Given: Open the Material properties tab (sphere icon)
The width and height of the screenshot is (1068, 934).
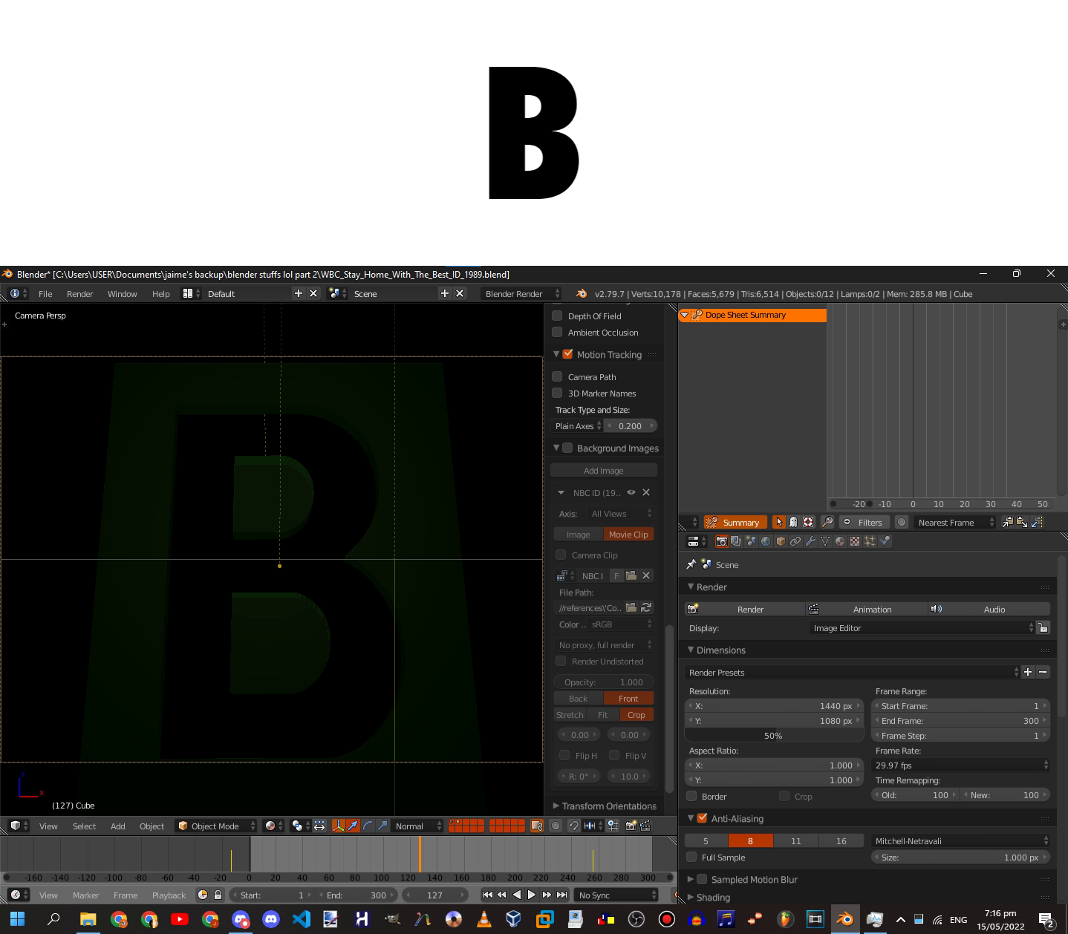Looking at the screenshot, I should 840,541.
